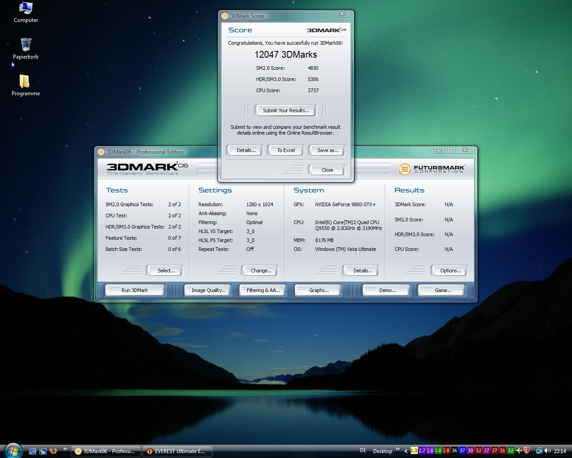The image size is (572, 458).
Task: Click the 3DMark06 main window title icon
Action: point(101,152)
